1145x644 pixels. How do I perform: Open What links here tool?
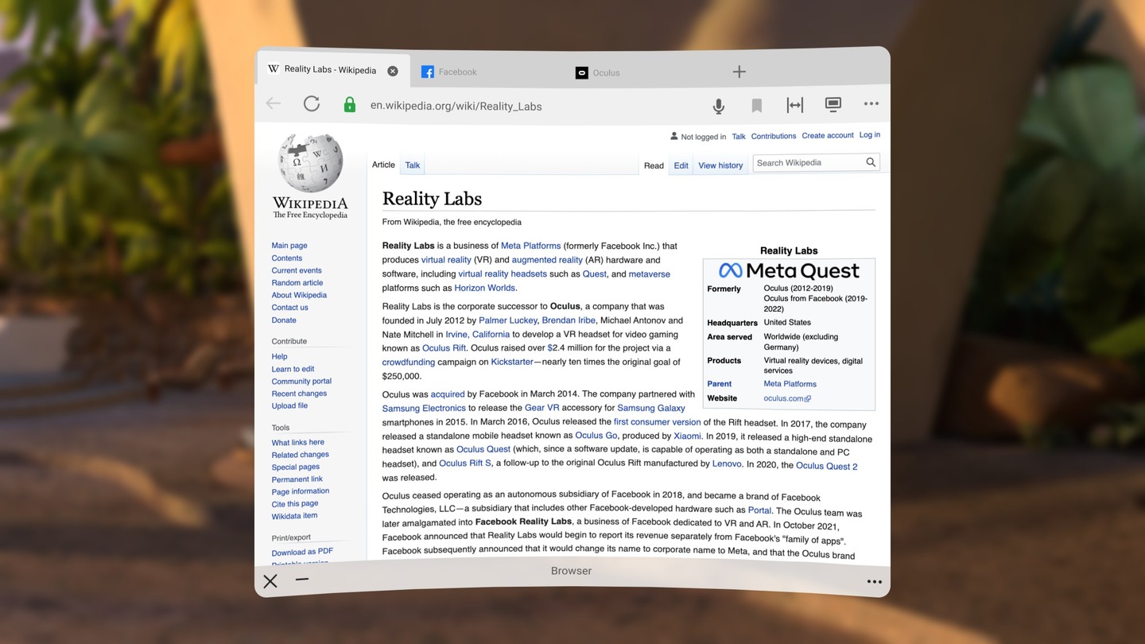298,442
